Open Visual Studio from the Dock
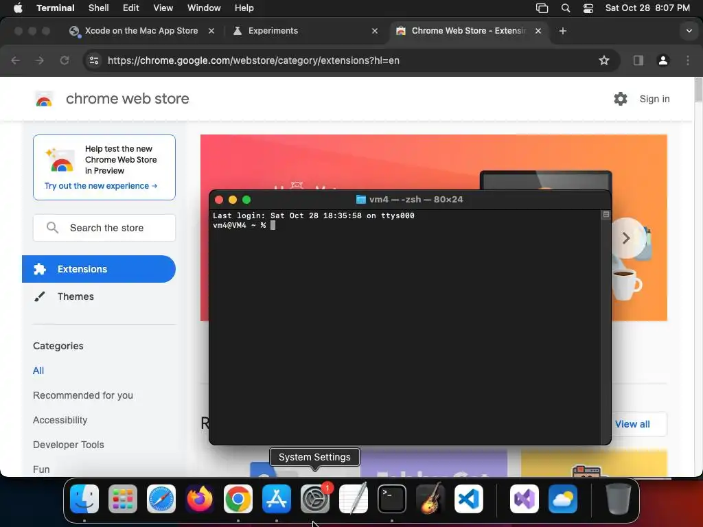Screen dimensions: 703x527 click(x=524, y=499)
